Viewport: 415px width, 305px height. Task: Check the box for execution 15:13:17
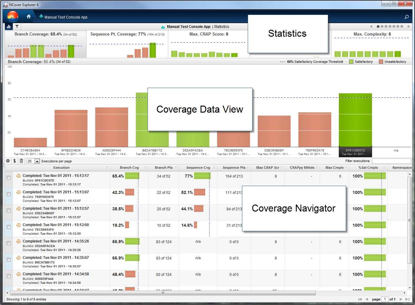pos(9,178)
